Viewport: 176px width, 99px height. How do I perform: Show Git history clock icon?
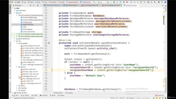point(141,2)
